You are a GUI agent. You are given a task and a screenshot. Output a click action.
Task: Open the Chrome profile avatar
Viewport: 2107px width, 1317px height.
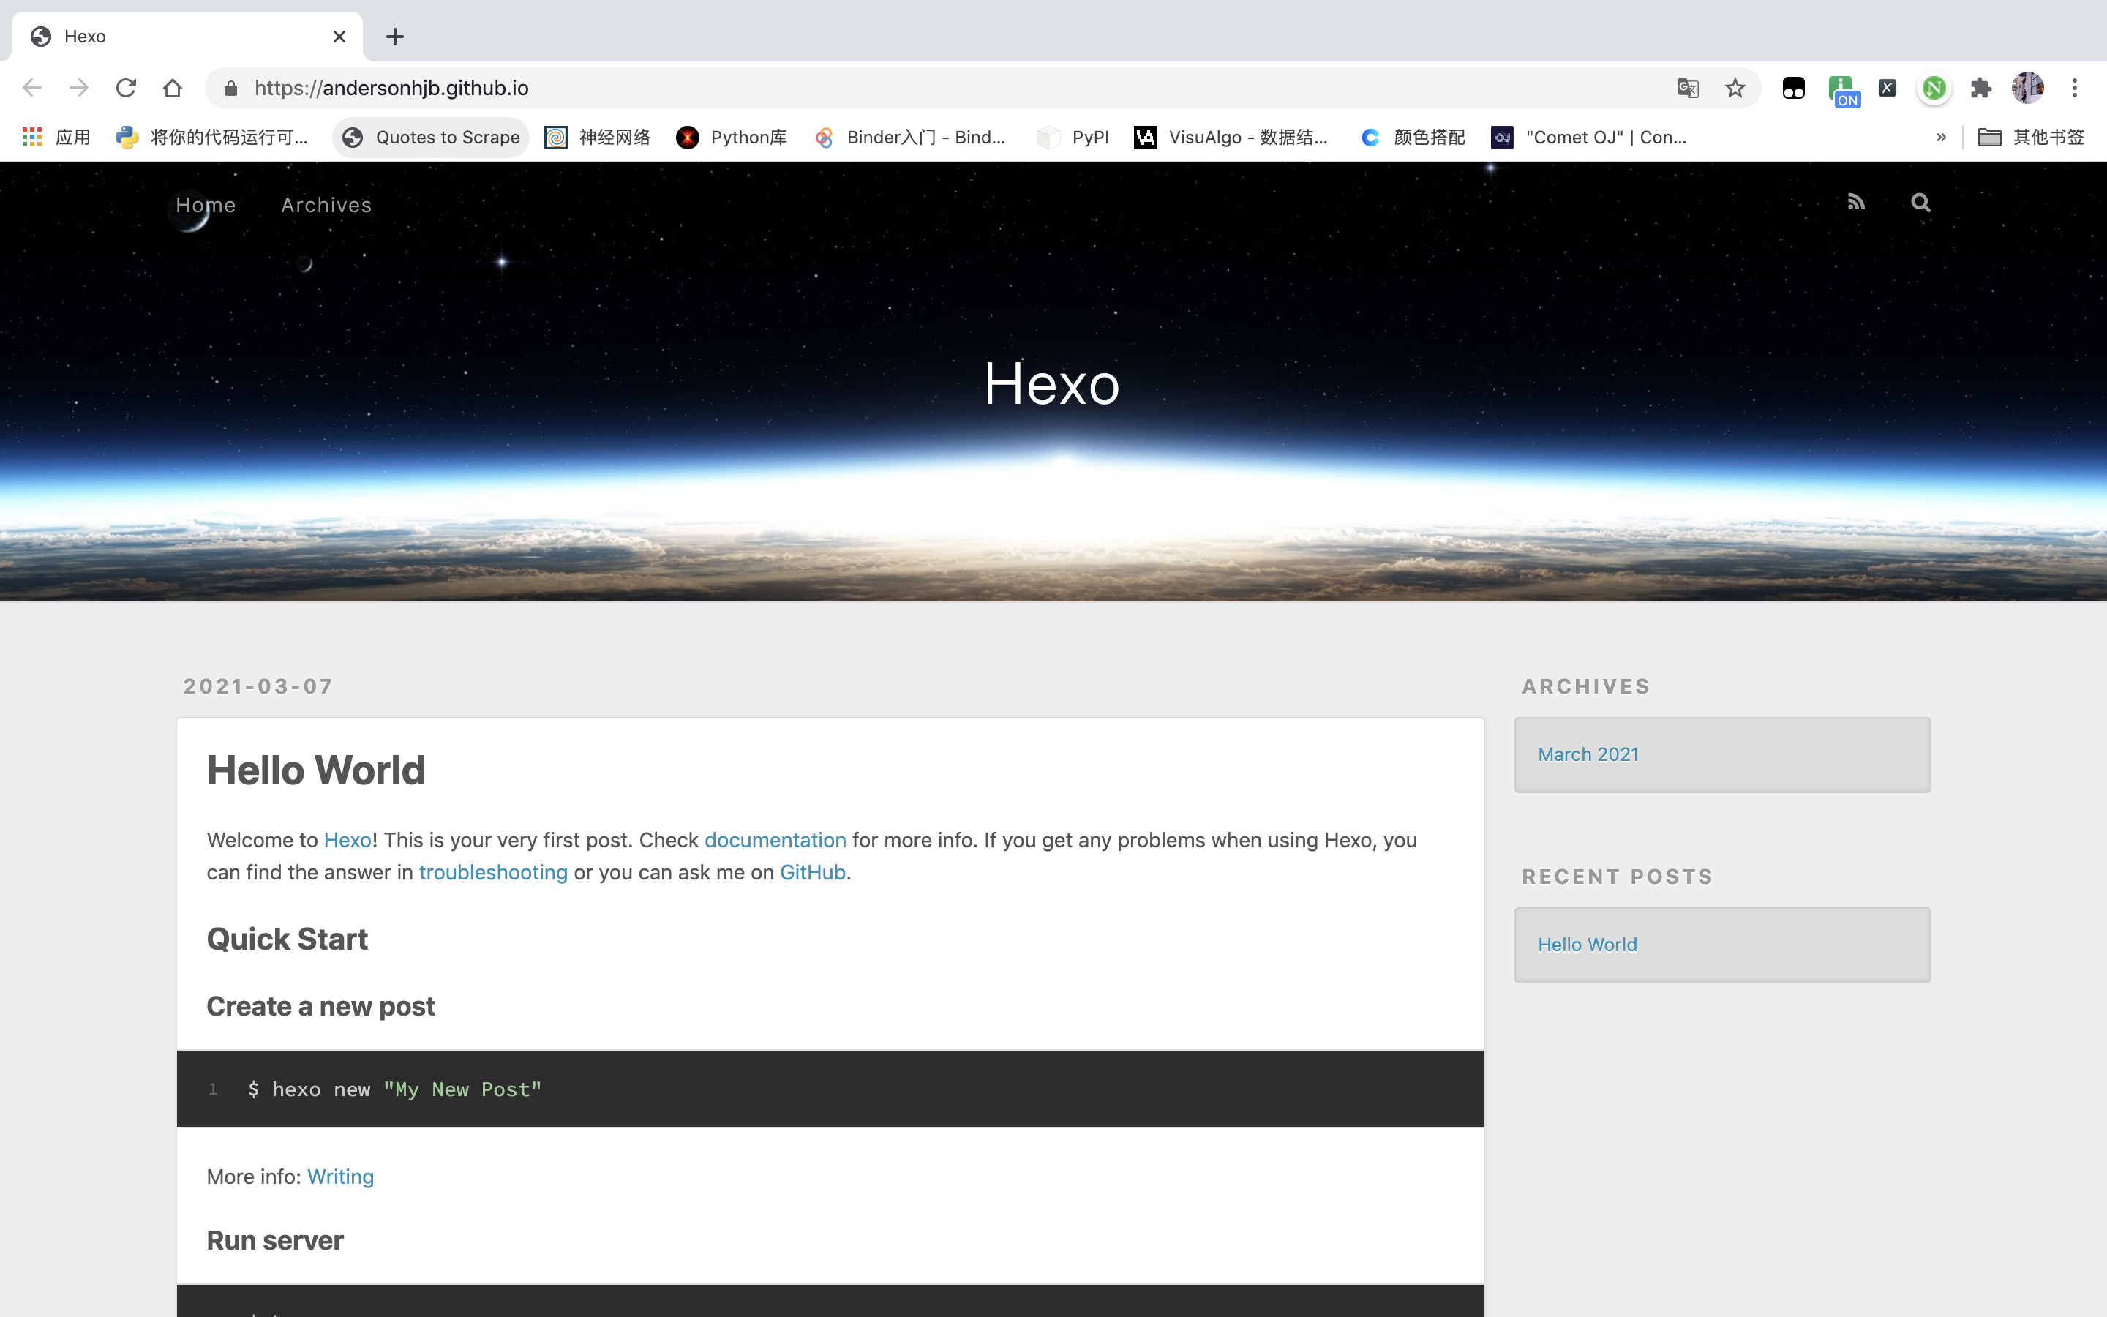coord(2028,88)
